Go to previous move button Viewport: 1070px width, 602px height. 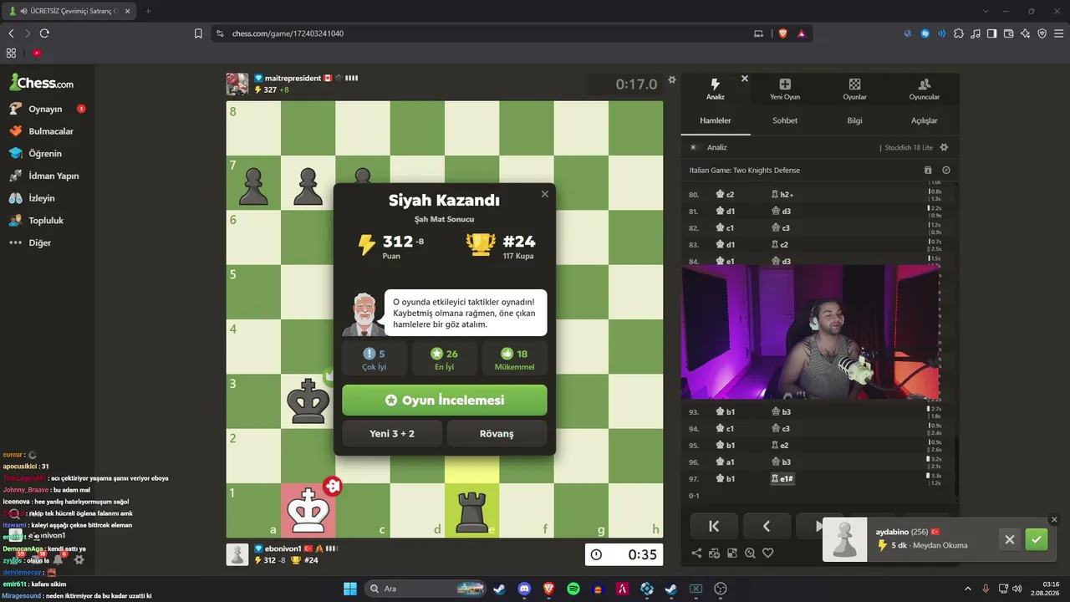point(767,526)
